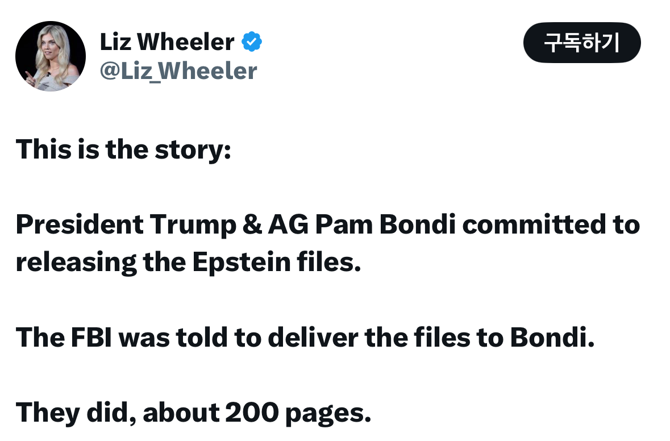Click the ampersand between Trump and AG

[x=252, y=225]
